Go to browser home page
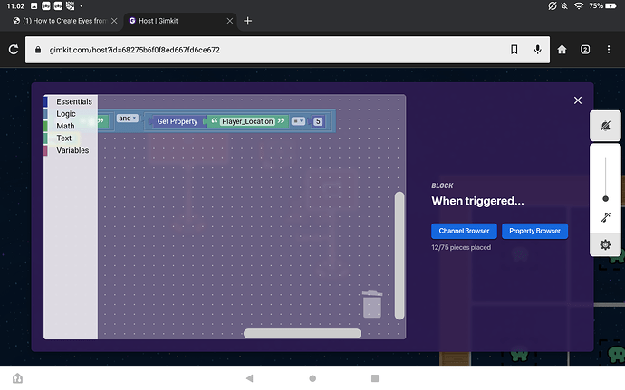The image size is (625, 390). (562, 50)
